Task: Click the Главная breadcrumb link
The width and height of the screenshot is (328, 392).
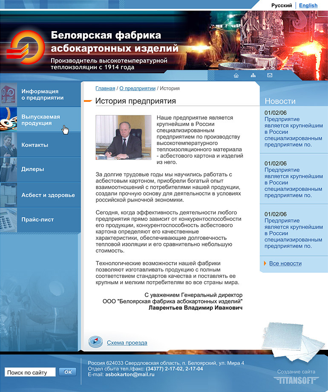Action: pos(105,88)
